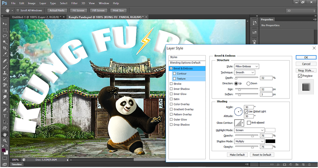This screenshot has height=168, width=318.
Task: Open the File menu
Action: (13, 3)
